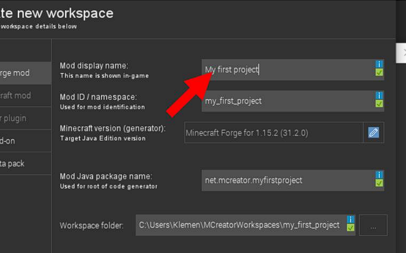The height and width of the screenshot is (253, 406).
Task: Open the Minecraft Forge 1.15.2 generator dropdown
Action: tap(273, 133)
